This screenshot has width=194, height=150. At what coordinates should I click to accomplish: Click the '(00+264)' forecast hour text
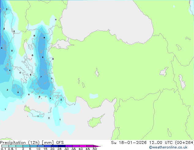184,143
